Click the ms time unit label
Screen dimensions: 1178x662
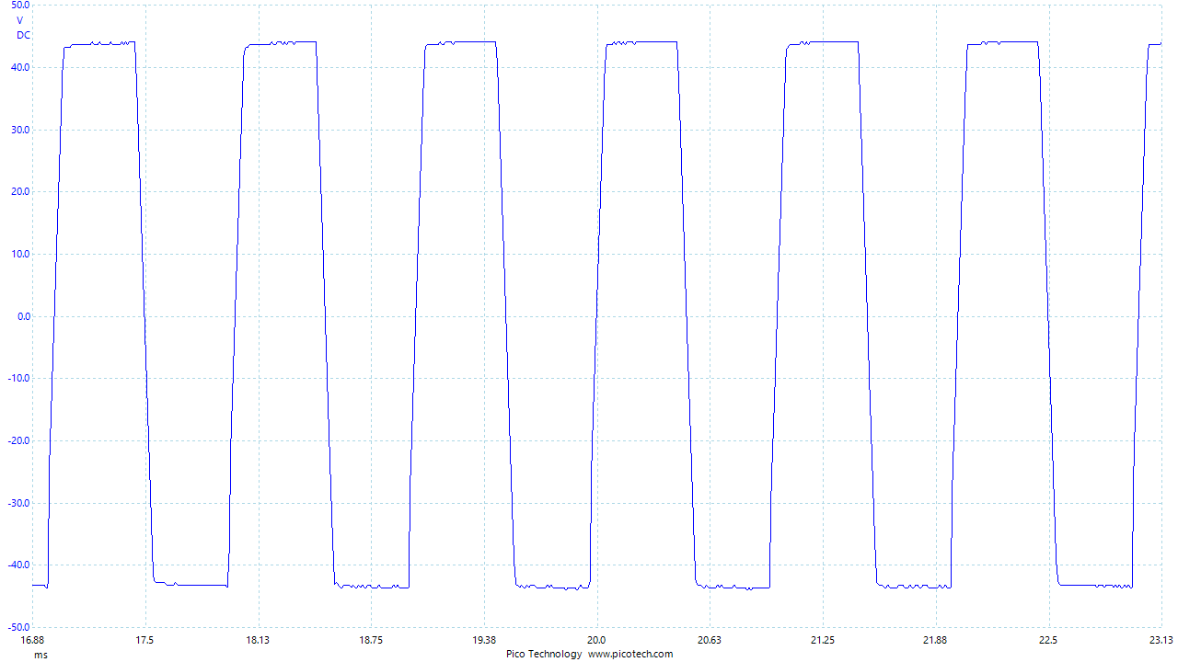[x=40, y=655]
